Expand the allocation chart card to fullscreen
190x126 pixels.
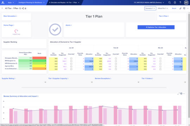(178, 93)
